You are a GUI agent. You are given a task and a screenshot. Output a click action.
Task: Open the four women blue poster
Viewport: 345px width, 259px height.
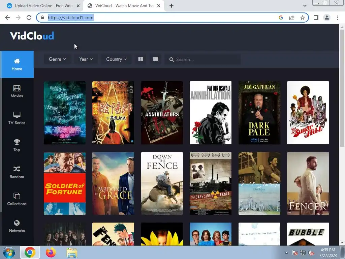(x=211, y=234)
